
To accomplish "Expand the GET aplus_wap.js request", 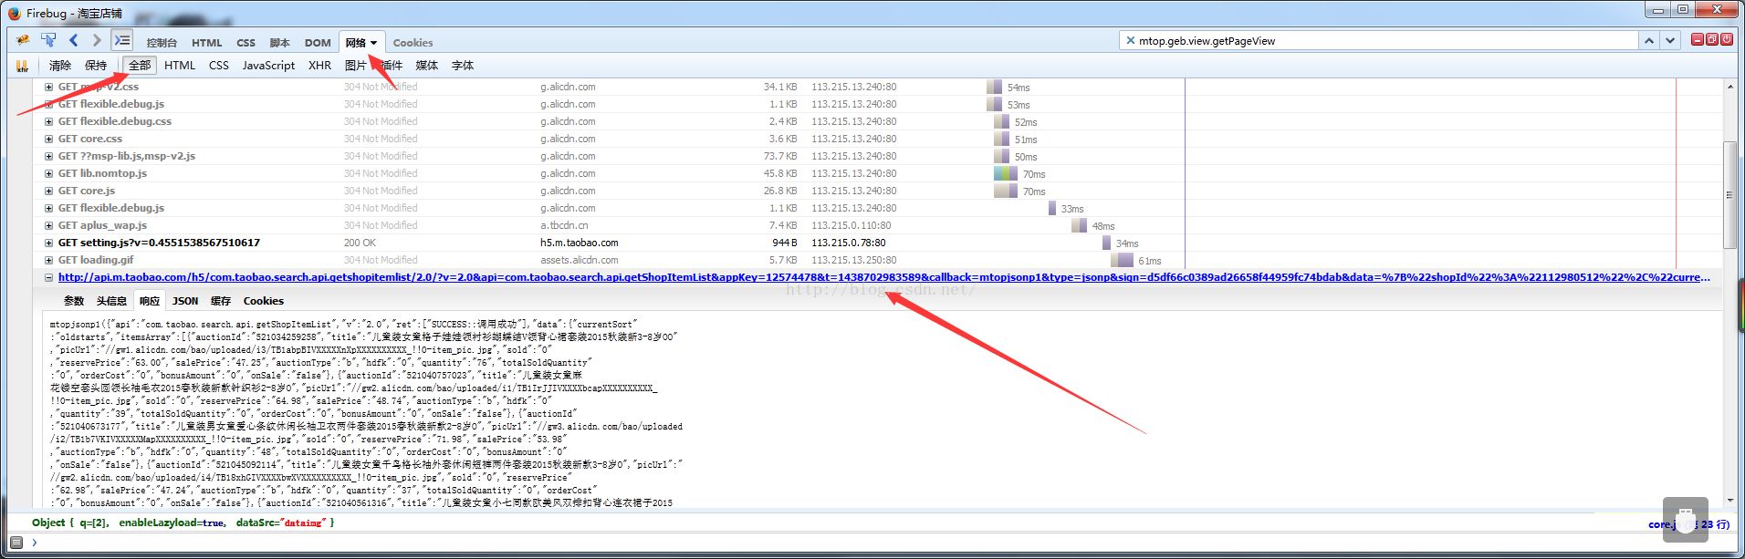I will pyautogui.click(x=48, y=225).
